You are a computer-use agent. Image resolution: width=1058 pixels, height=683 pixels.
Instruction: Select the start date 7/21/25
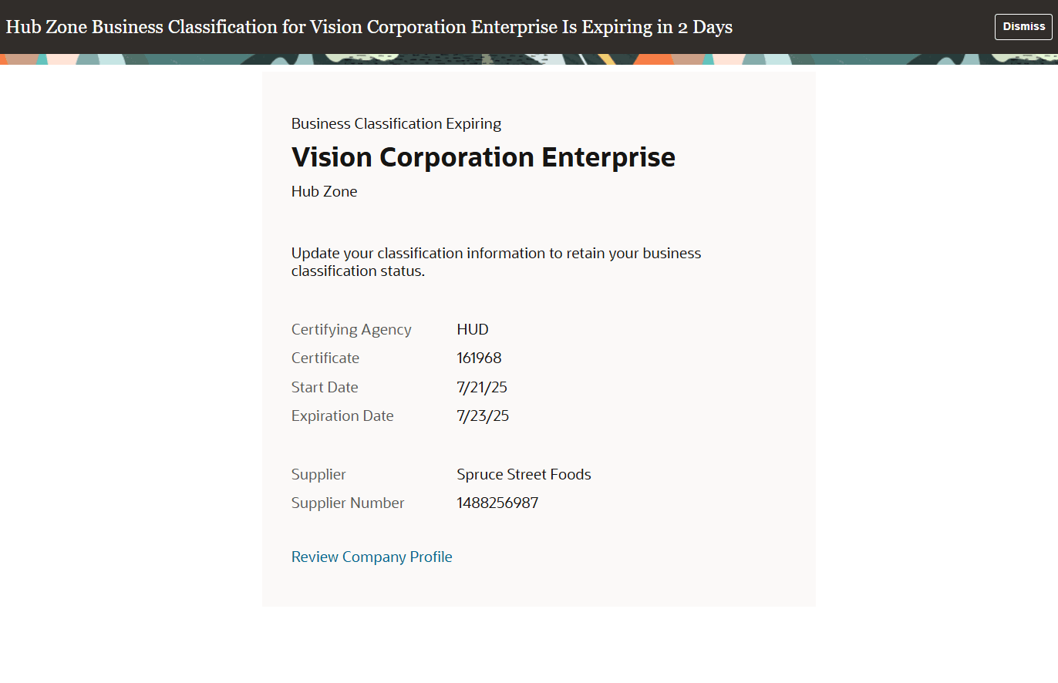482,387
